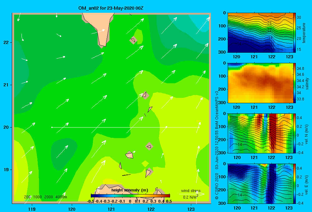Open the vel. N cross-section panel
The image size is (312, 212).
click(x=261, y=133)
